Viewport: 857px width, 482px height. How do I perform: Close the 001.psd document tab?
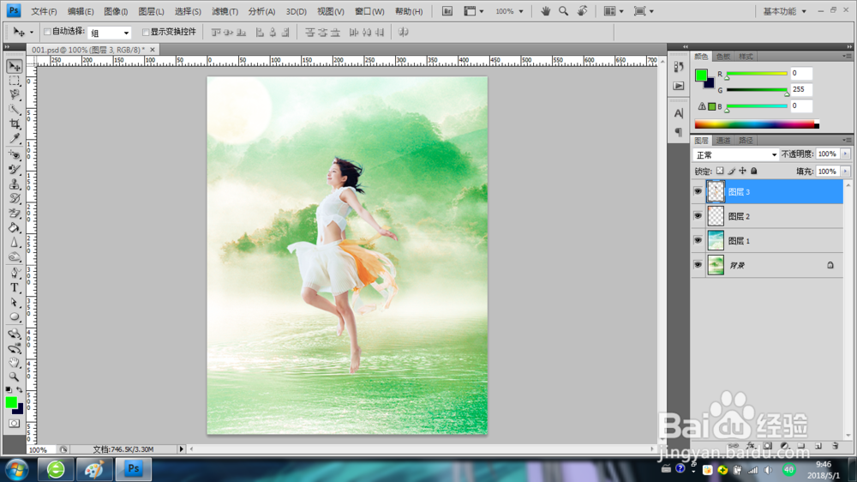(x=153, y=50)
